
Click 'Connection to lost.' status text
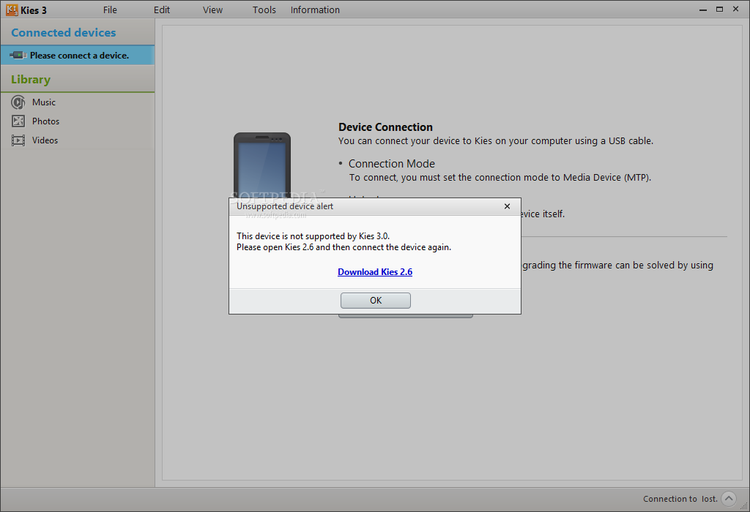[680, 499]
